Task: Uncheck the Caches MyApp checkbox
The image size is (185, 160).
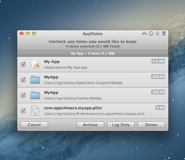Action: [x=23, y=95]
